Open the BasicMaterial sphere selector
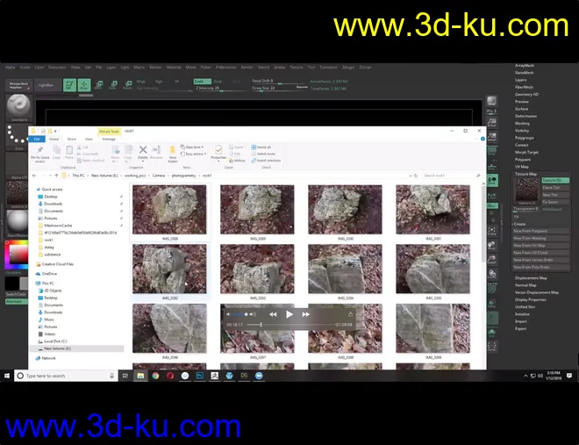579x445 pixels. [x=17, y=222]
